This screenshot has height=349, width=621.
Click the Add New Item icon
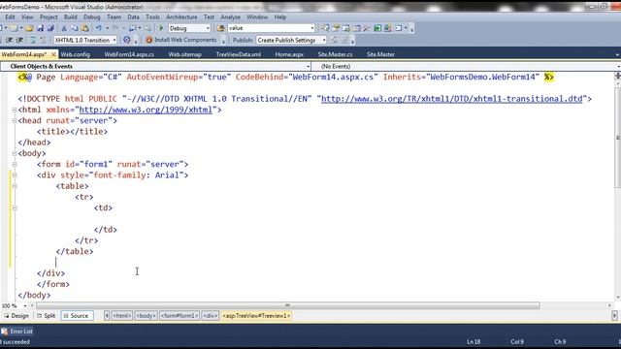15,28
